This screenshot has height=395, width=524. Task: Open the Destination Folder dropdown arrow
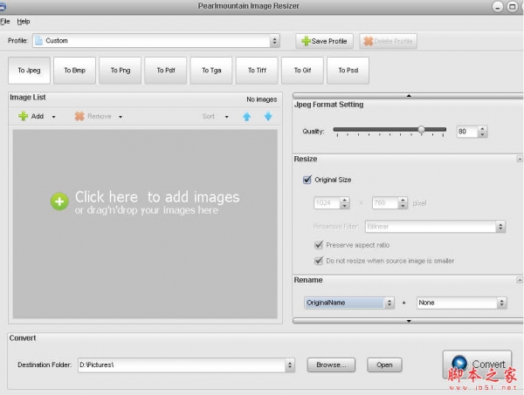click(x=290, y=365)
